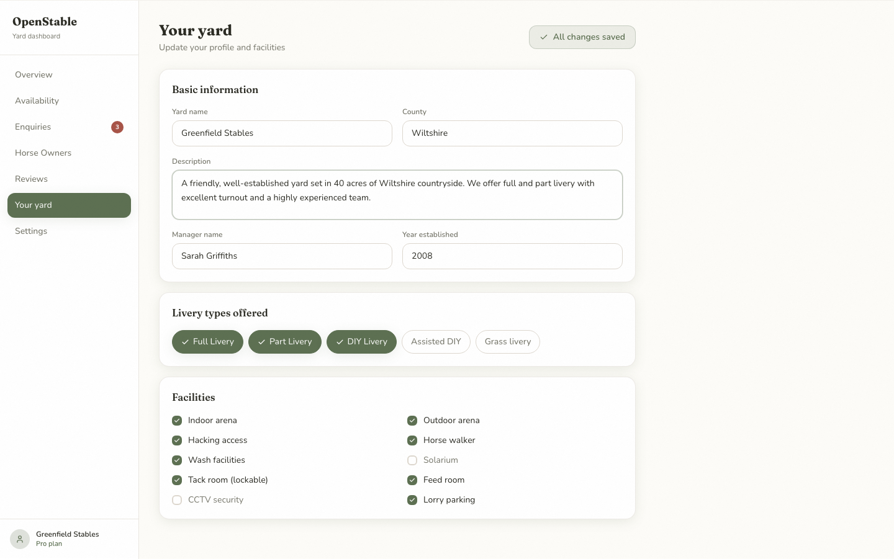This screenshot has width=894, height=559.
Task: Click into the County field
Action: coord(512,133)
